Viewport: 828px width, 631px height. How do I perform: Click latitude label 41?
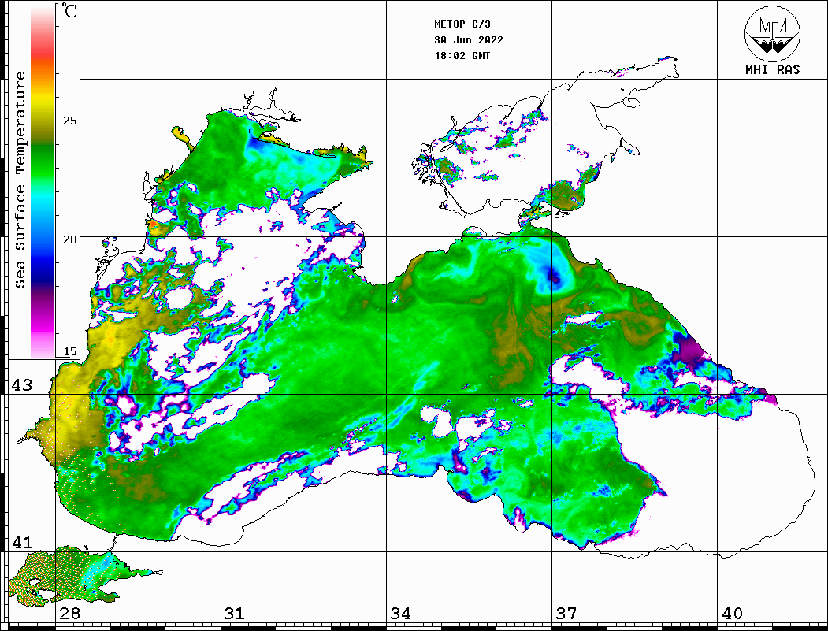pyautogui.click(x=22, y=542)
